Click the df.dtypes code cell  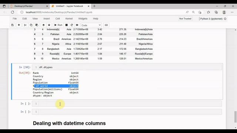127,67
